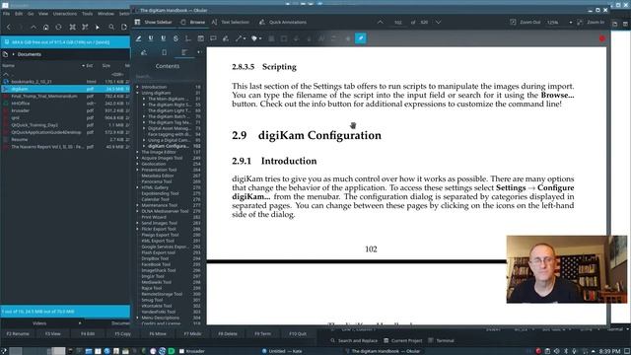Select the freehand line annotation tool
The height and width of the screenshot is (355, 631).
tap(226, 38)
